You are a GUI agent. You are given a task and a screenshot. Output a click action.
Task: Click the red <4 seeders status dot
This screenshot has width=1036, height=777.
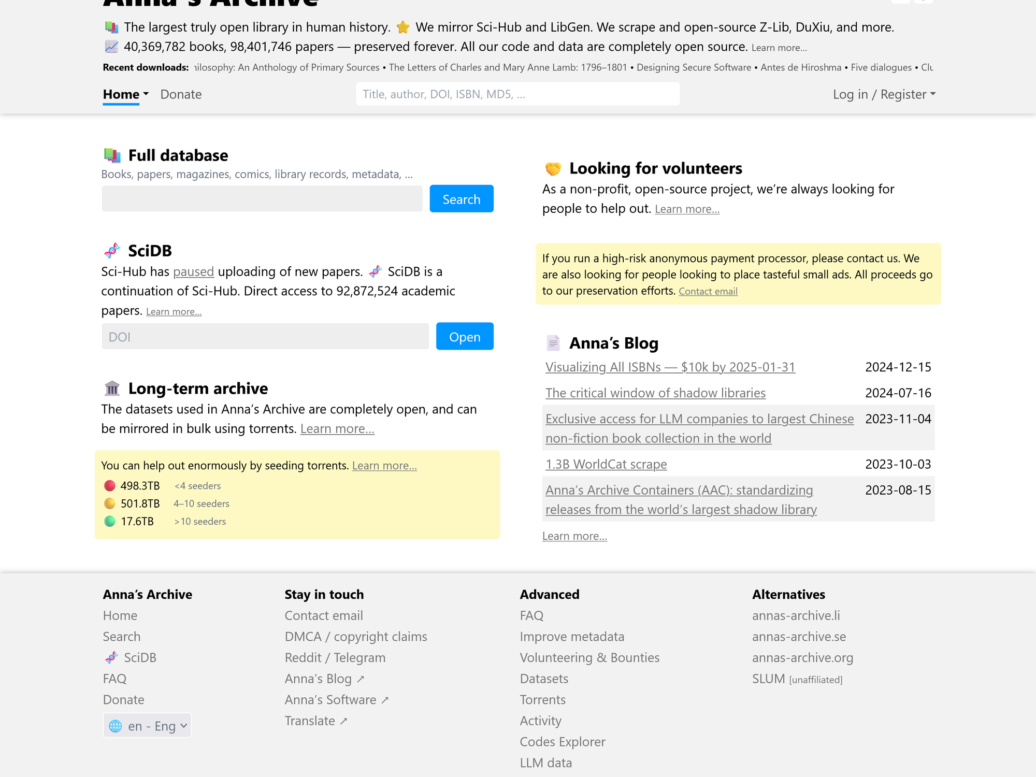(110, 486)
